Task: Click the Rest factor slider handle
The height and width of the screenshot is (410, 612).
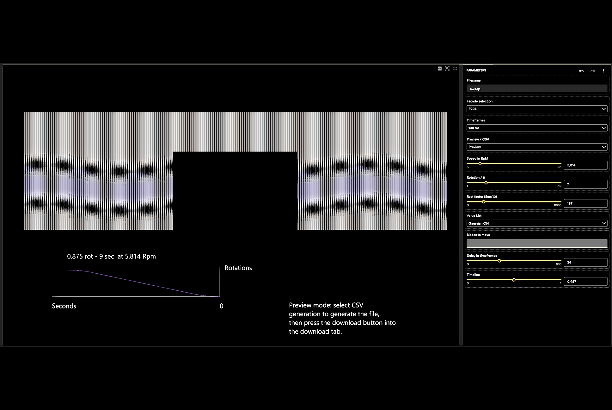Action: [x=483, y=202]
